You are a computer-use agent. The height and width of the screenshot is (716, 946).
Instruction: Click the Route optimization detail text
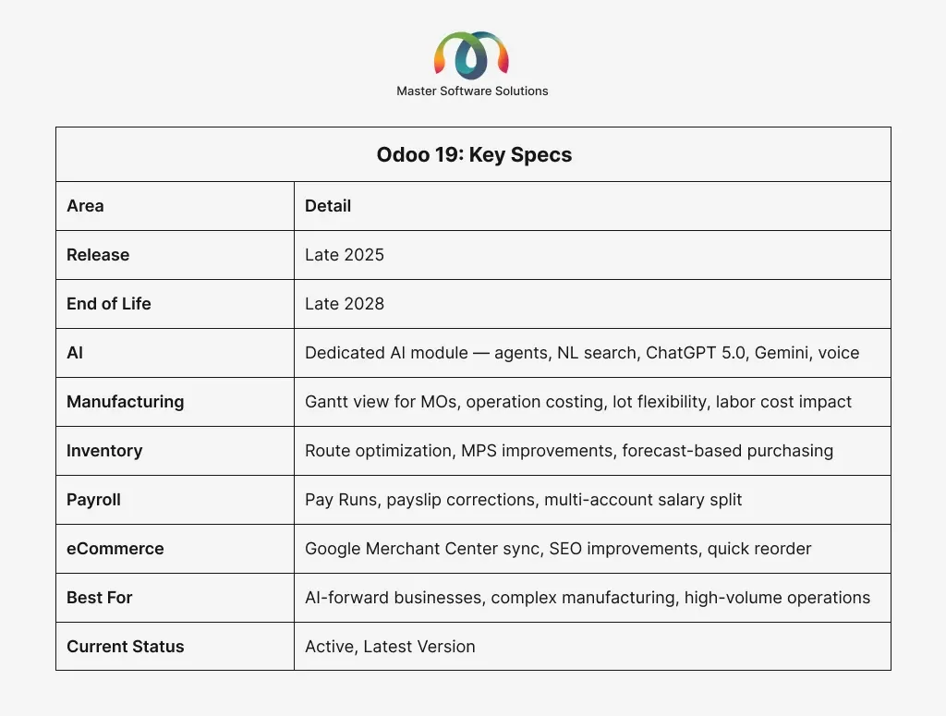[x=569, y=451]
